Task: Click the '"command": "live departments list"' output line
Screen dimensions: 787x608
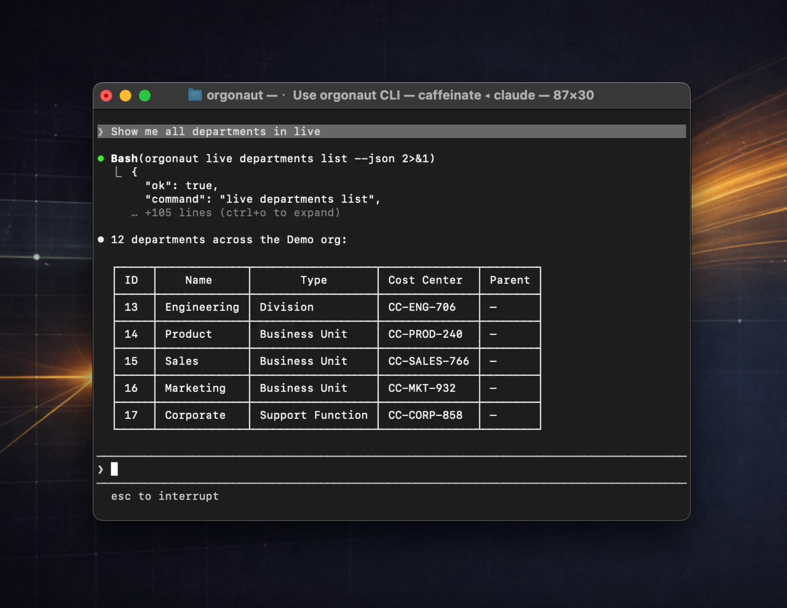Action: click(x=263, y=199)
